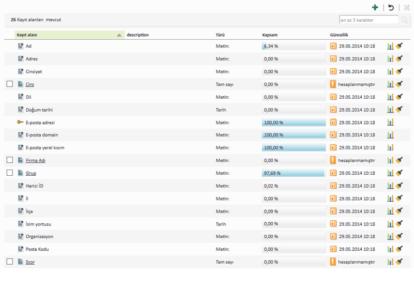Screen dimensions: 414x290
Task: Focus the 'en az 3 karakter' search field
Action: (369, 20)
